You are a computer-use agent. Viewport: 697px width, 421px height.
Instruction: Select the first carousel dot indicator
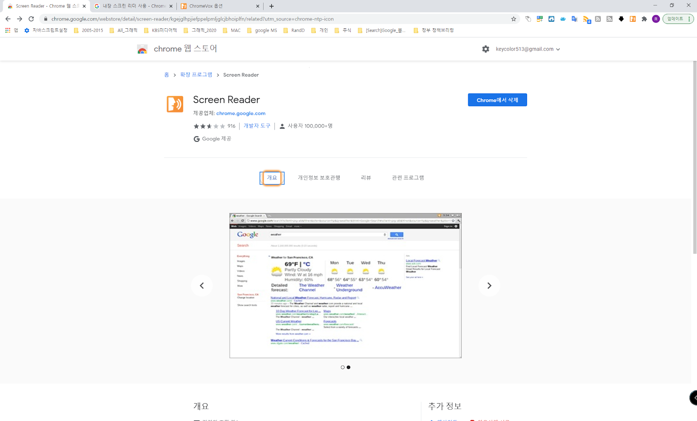pos(343,367)
